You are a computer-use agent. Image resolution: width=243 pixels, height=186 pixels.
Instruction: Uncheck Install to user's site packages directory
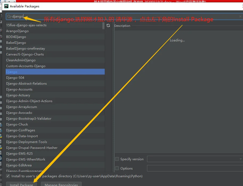[x=8, y=176]
